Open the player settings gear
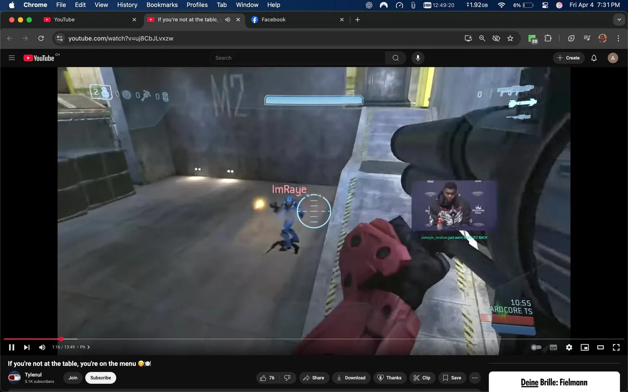628x392 pixels. click(569, 347)
